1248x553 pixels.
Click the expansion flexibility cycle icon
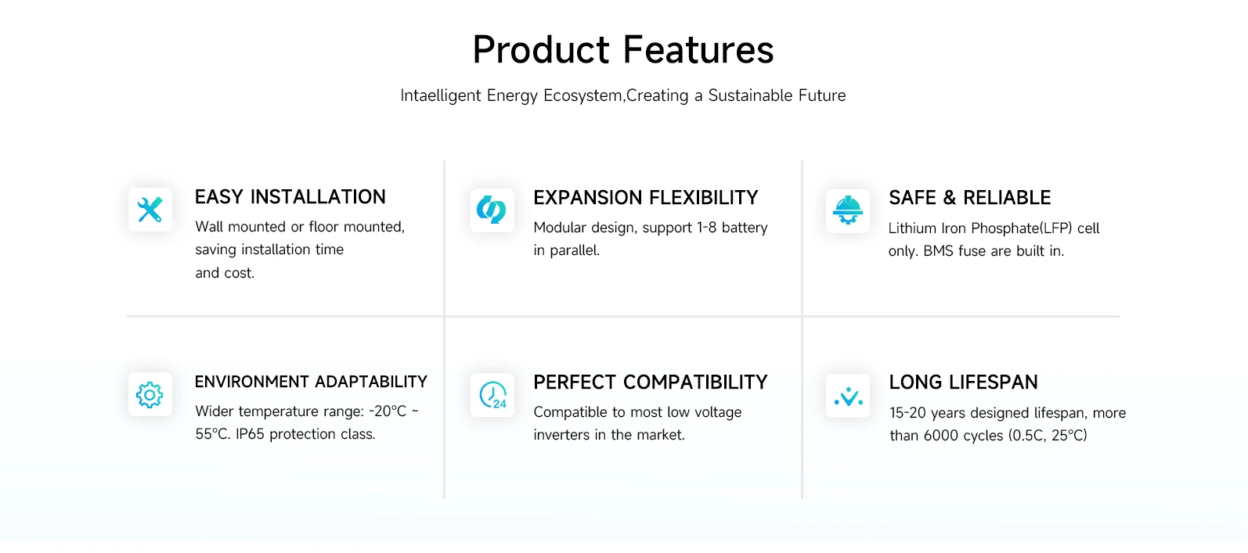click(x=492, y=210)
